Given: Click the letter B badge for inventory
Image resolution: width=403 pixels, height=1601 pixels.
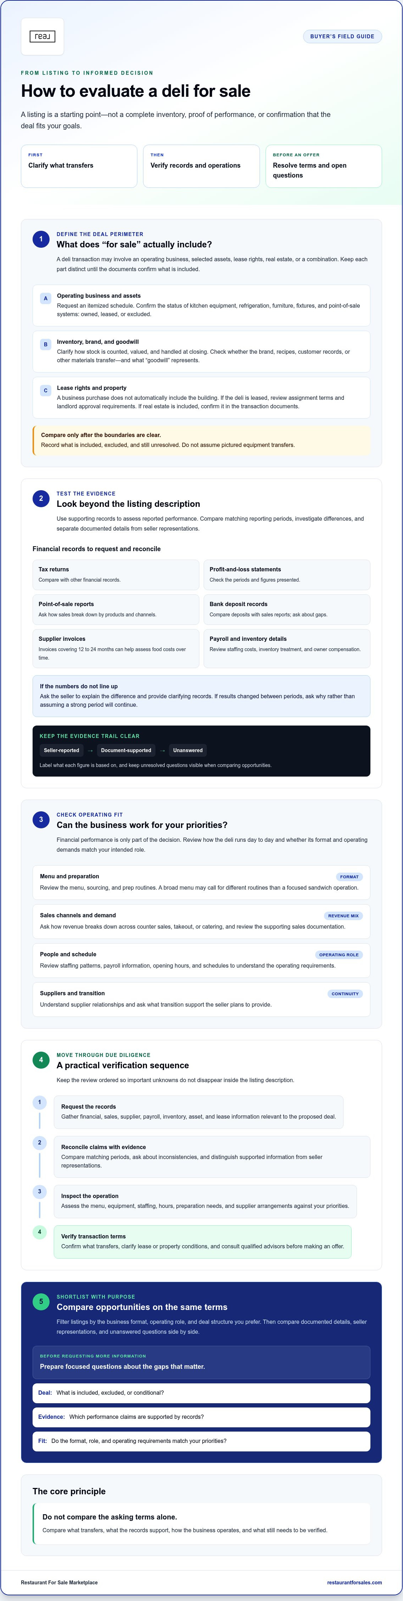Looking at the screenshot, I should pyautogui.click(x=45, y=344).
